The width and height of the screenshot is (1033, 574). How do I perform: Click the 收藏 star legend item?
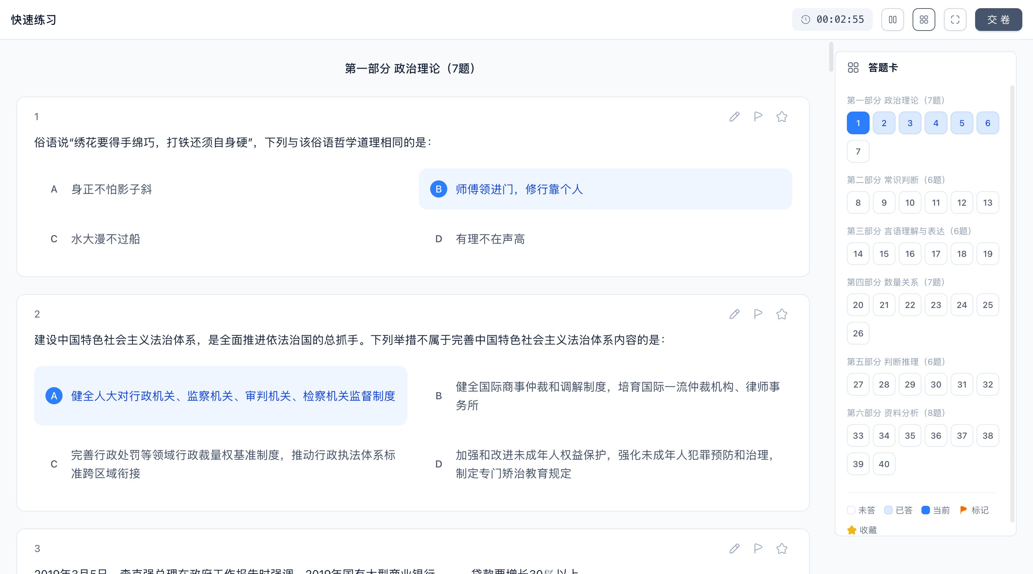[x=862, y=530]
